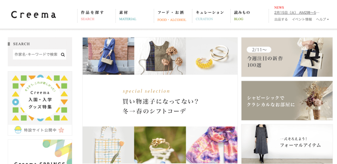The height and width of the screenshot is (164, 337).
Task: Expand the ヘルプ dropdown menu
Action: coord(323,19)
